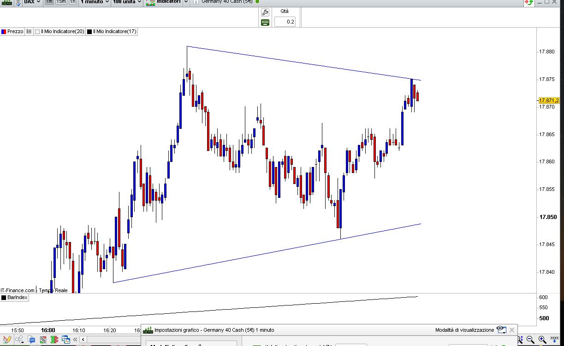
Task: Open the share icon dropdown
Action: (20, 340)
